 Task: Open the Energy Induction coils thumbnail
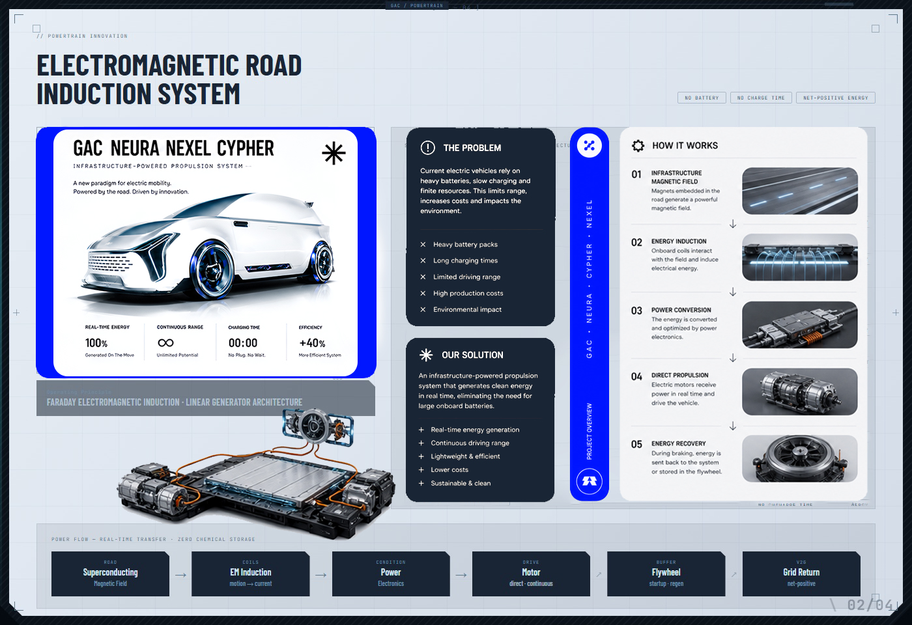(x=800, y=257)
